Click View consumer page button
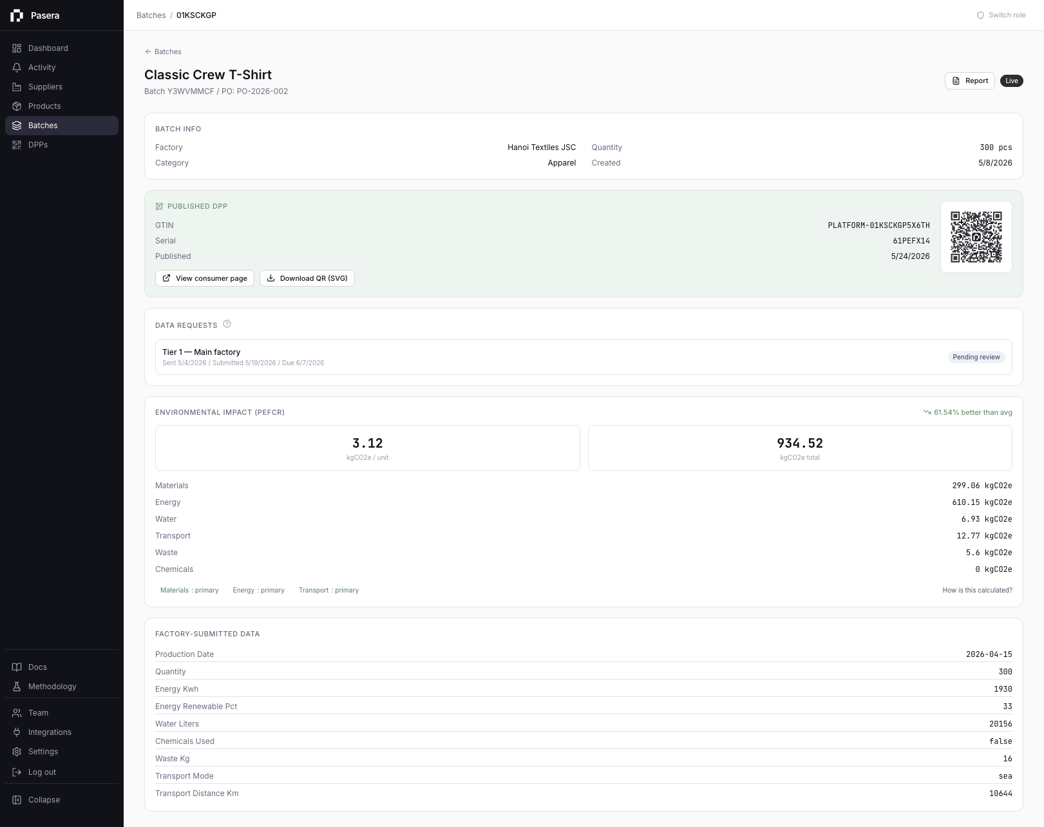 [x=205, y=278]
